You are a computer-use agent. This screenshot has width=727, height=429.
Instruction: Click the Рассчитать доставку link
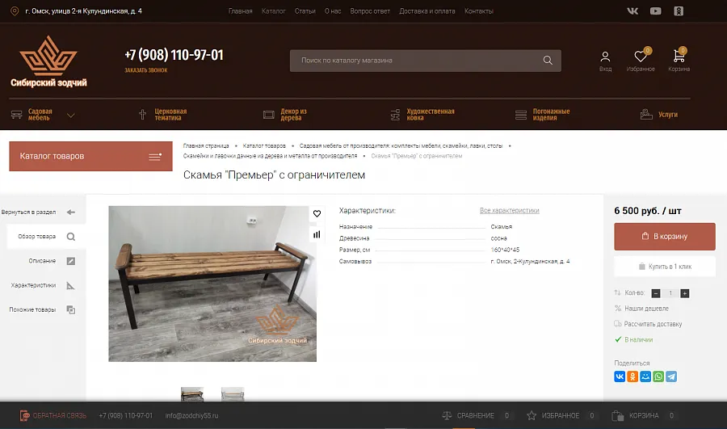(653, 324)
